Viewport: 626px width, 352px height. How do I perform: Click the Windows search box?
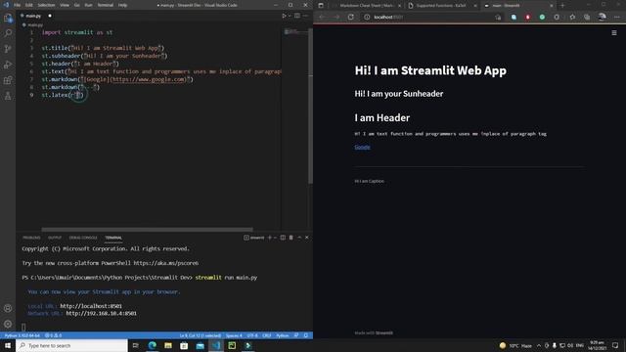pos(71,345)
